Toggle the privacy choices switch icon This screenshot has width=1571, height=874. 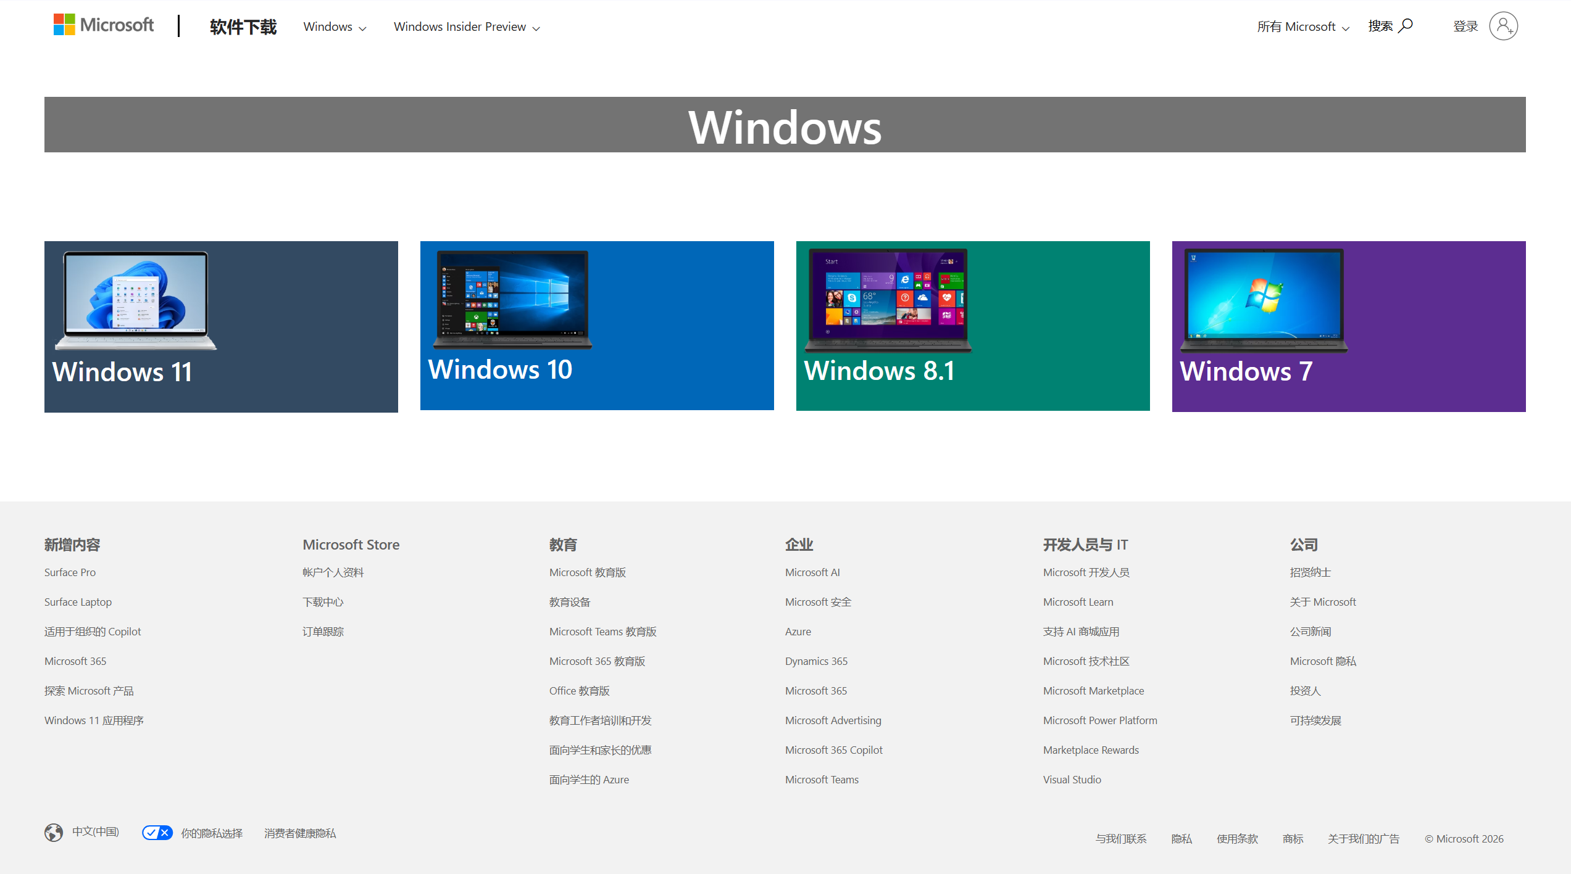(157, 833)
